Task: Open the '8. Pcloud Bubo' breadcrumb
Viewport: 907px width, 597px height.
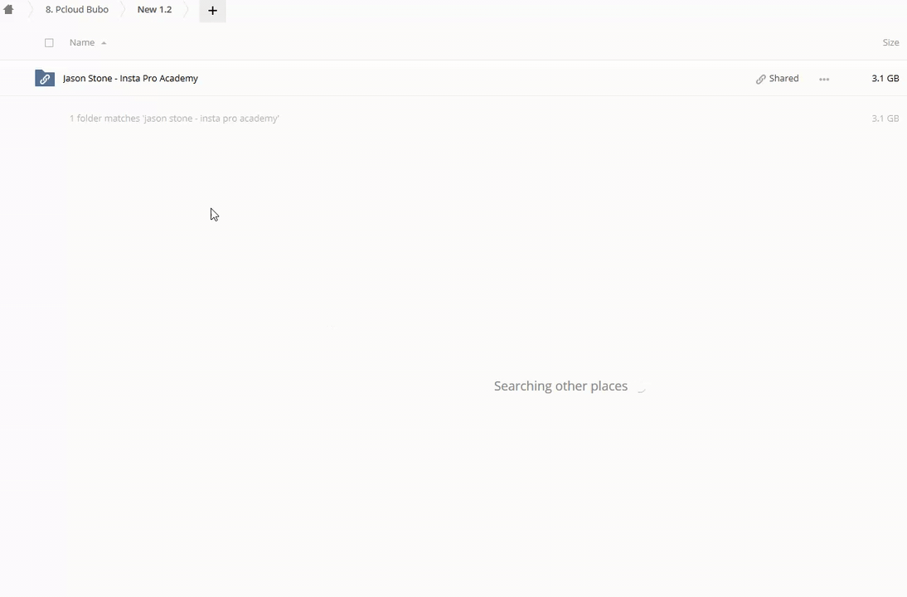Action: pos(76,10)
